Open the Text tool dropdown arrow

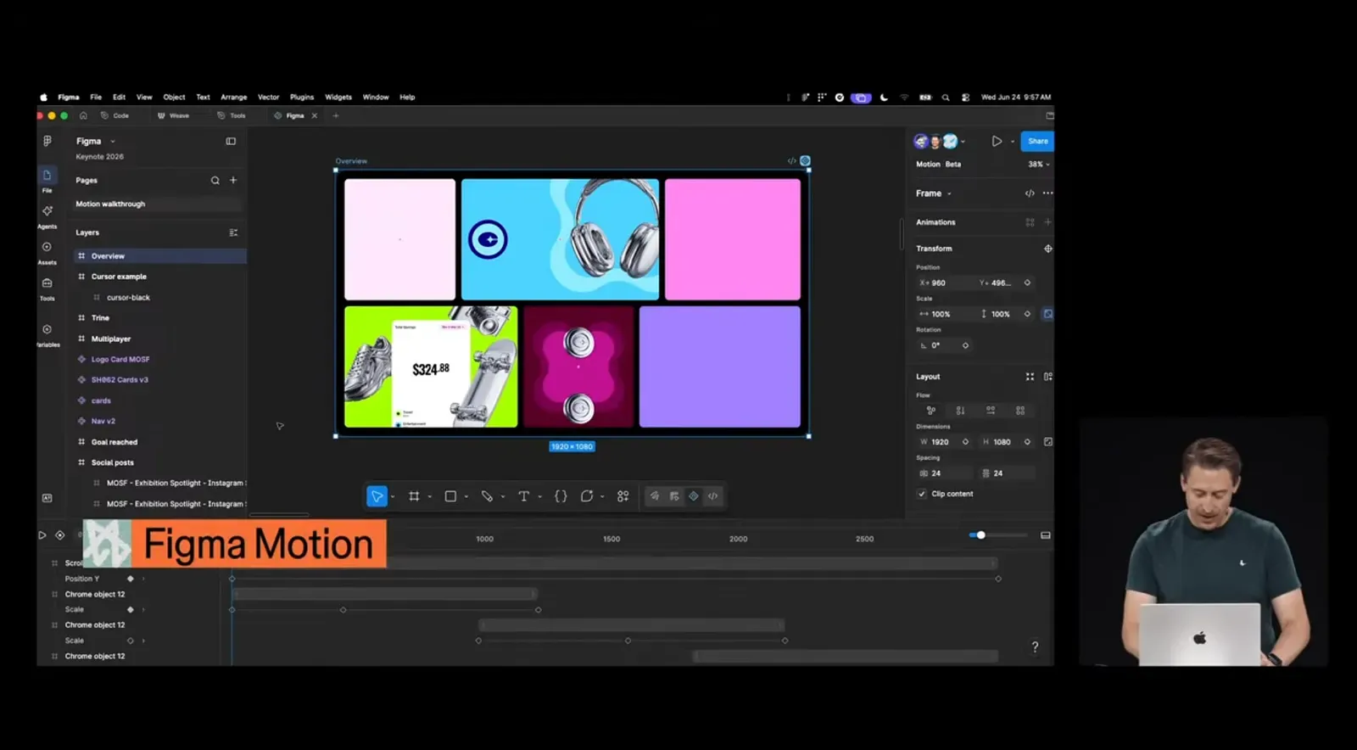click(540, 497)
